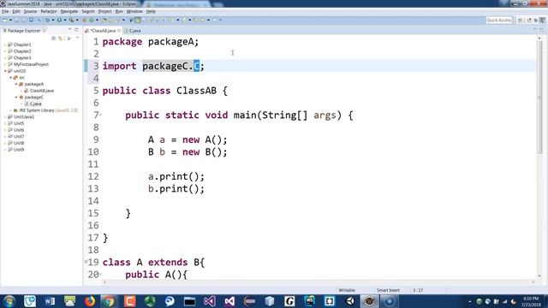
Task: Click the Open Perspective icon
Action: [x=520, y=21]
